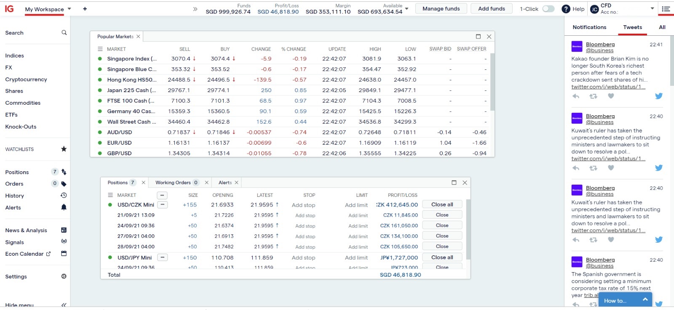Toggle the 1-Click dealing switch

(548, 9)
